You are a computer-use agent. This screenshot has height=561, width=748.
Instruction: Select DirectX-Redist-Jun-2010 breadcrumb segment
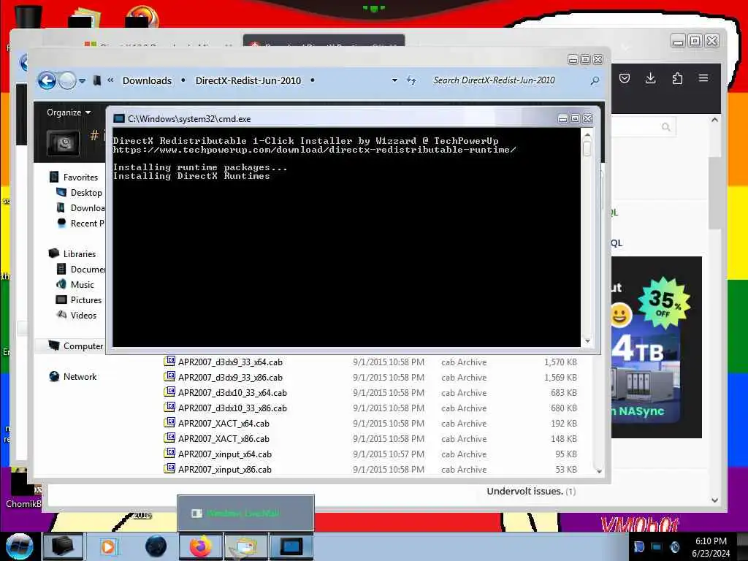pos(248,80)
